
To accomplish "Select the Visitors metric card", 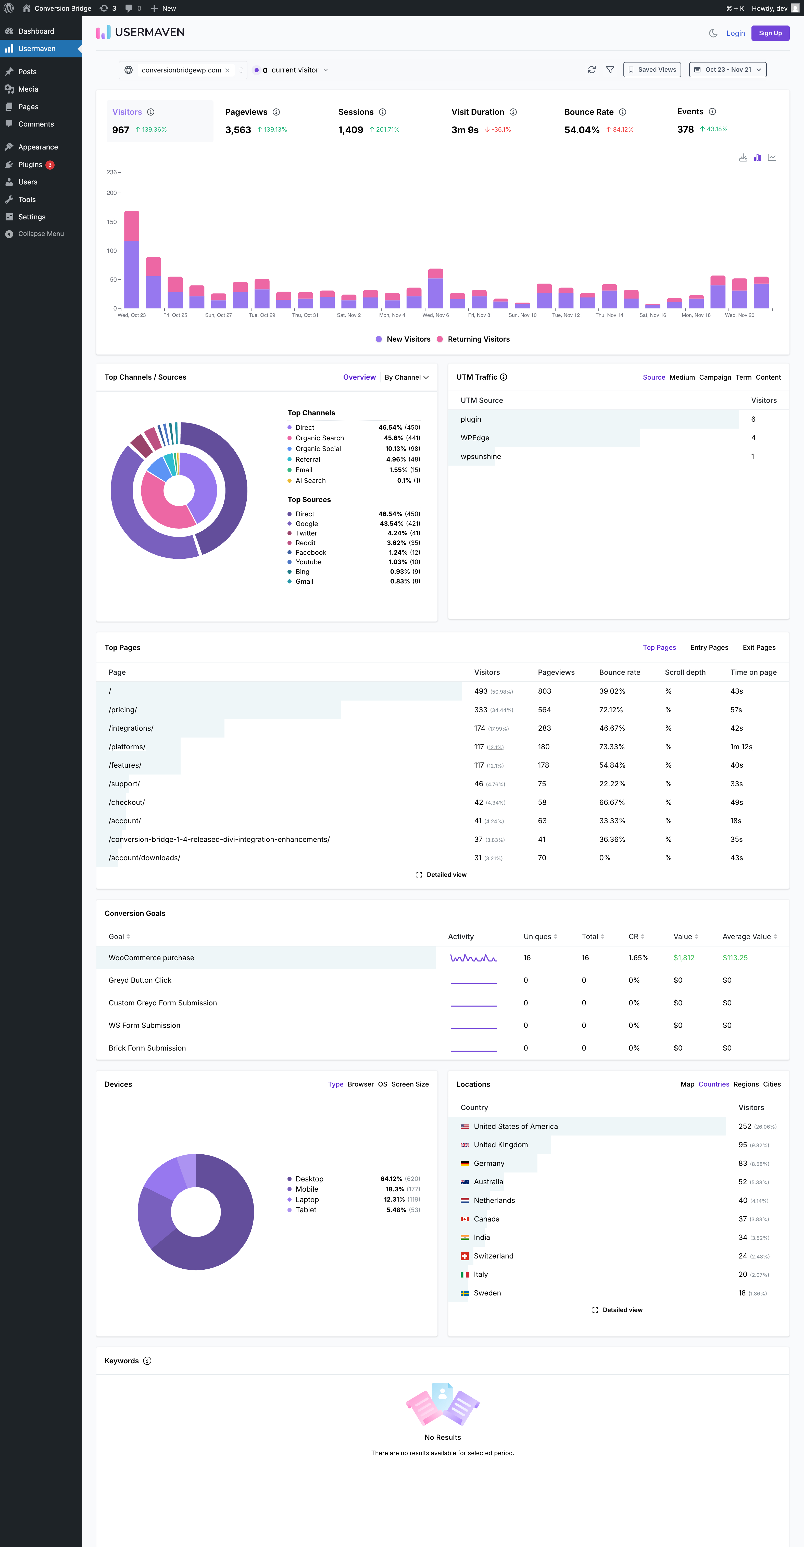I will pos(160,121).
